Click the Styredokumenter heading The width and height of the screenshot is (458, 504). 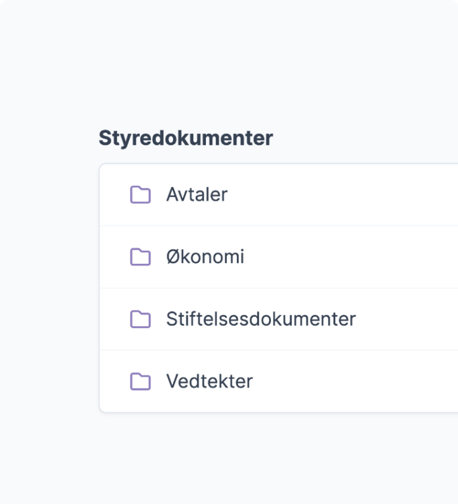186,138
